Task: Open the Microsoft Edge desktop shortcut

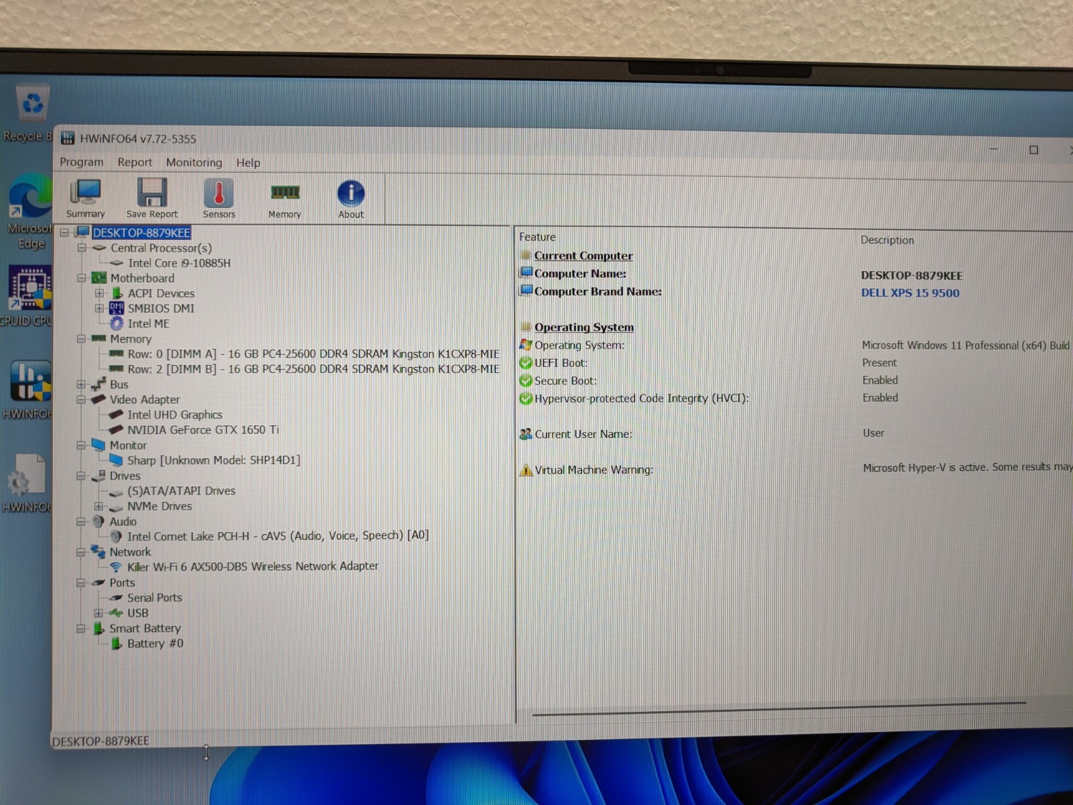Action: click(30, 212)
